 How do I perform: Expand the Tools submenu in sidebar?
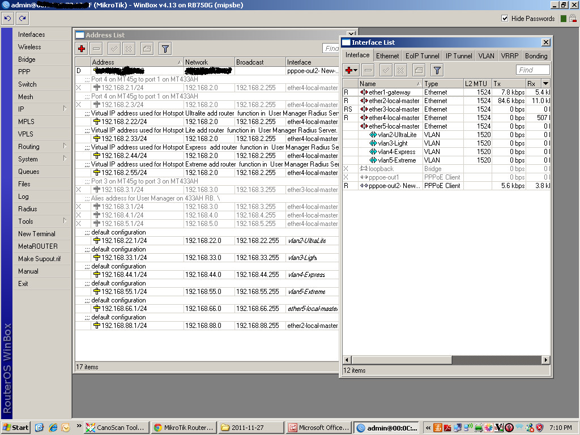(x=41, y=221)
